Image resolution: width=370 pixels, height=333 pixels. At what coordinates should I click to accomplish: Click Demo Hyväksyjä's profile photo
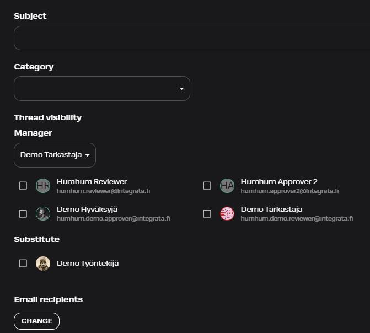tap(43, 213)
